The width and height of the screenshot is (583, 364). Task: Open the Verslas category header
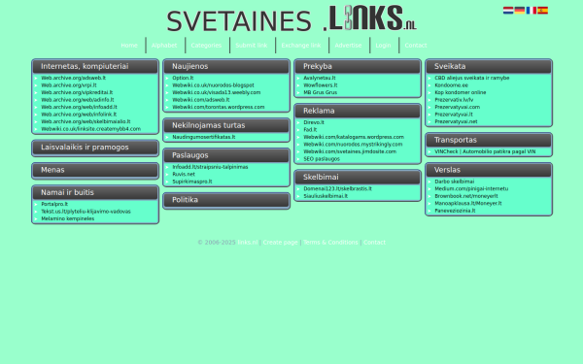(x=489, y=170)
